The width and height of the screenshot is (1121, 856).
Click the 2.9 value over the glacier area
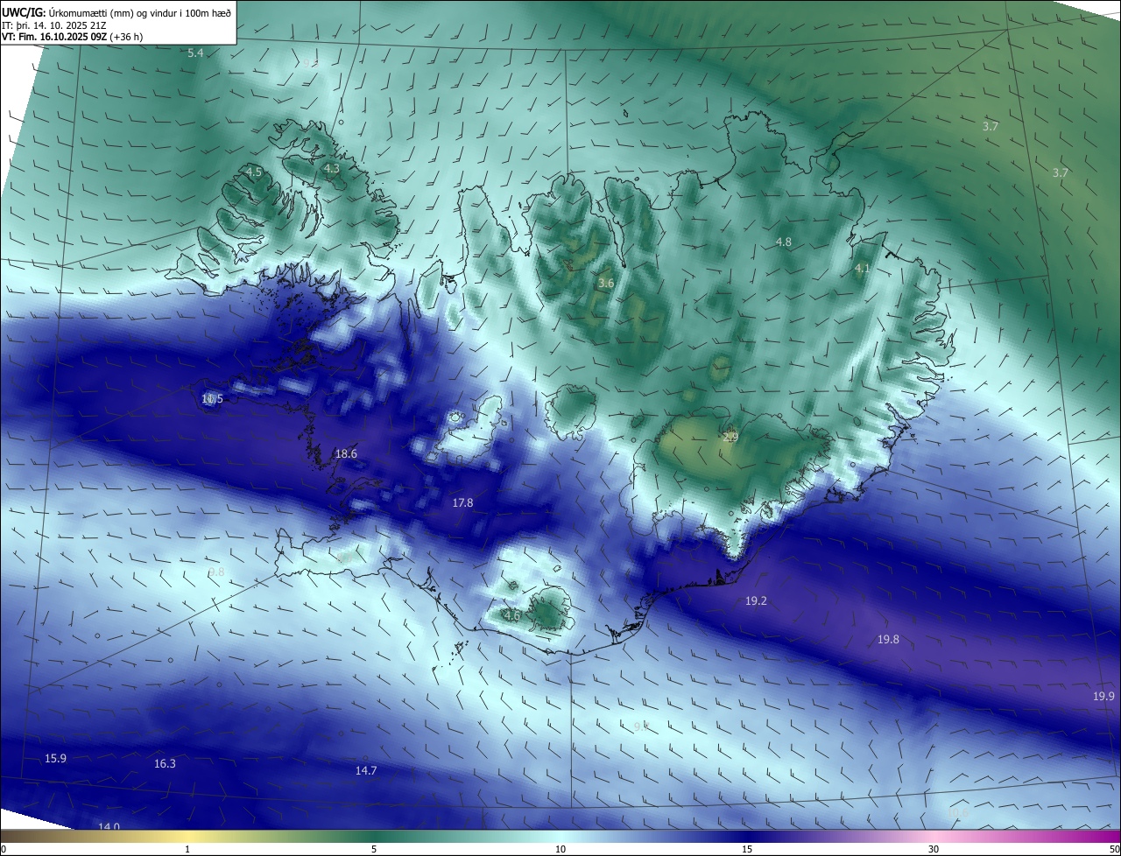(731, 436)
